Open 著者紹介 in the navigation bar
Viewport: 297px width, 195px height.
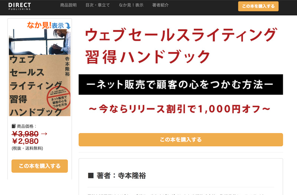(160, 5)
